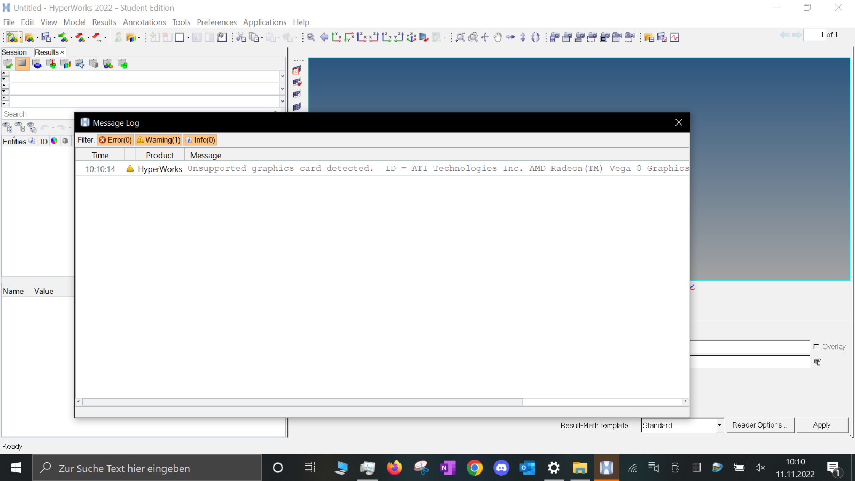Set the isometric view axes icon

(x=411, y=37)
